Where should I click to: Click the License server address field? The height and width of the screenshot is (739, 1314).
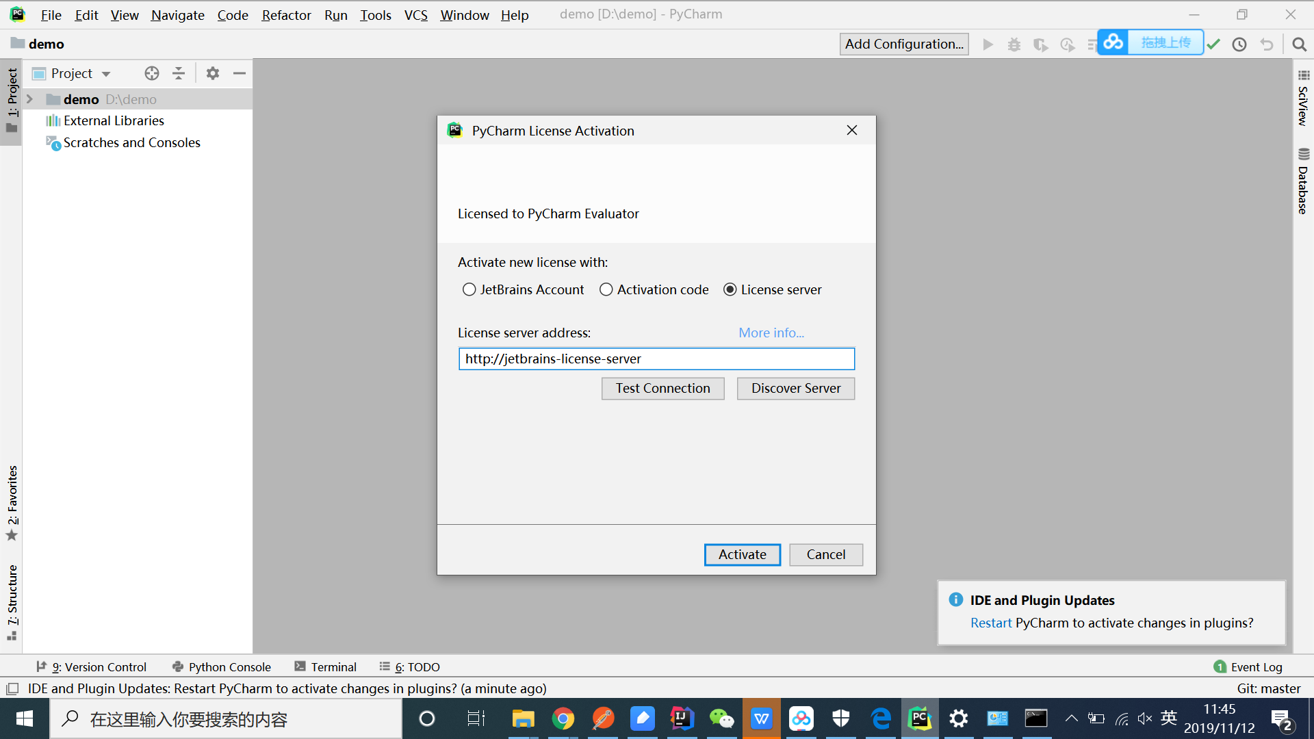point(656,359)
